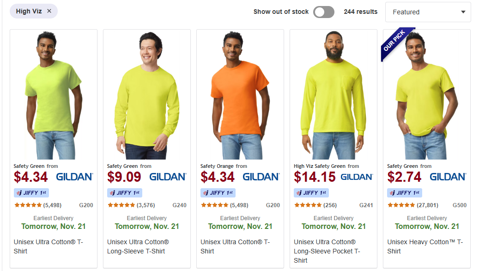Click the Jiffy 1st badge under $4.34 Safety Green
Viewport: 485px width, 271px height.
tap(32, 193)
